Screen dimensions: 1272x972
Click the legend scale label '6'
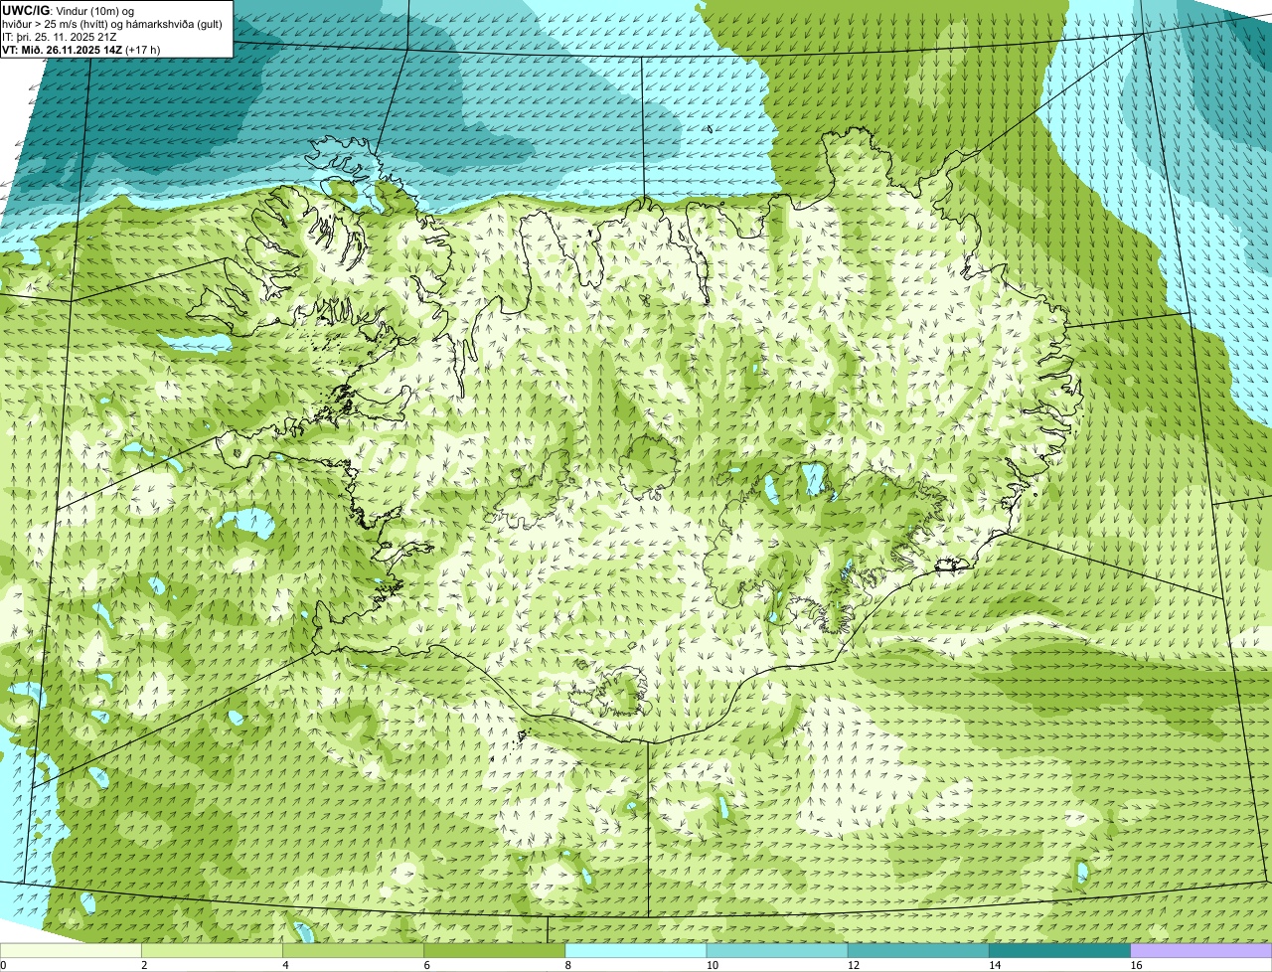pyautogui.click(x=427, y=965)
